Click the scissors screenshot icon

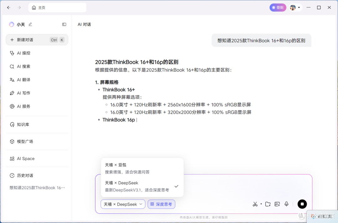[255, 204]
